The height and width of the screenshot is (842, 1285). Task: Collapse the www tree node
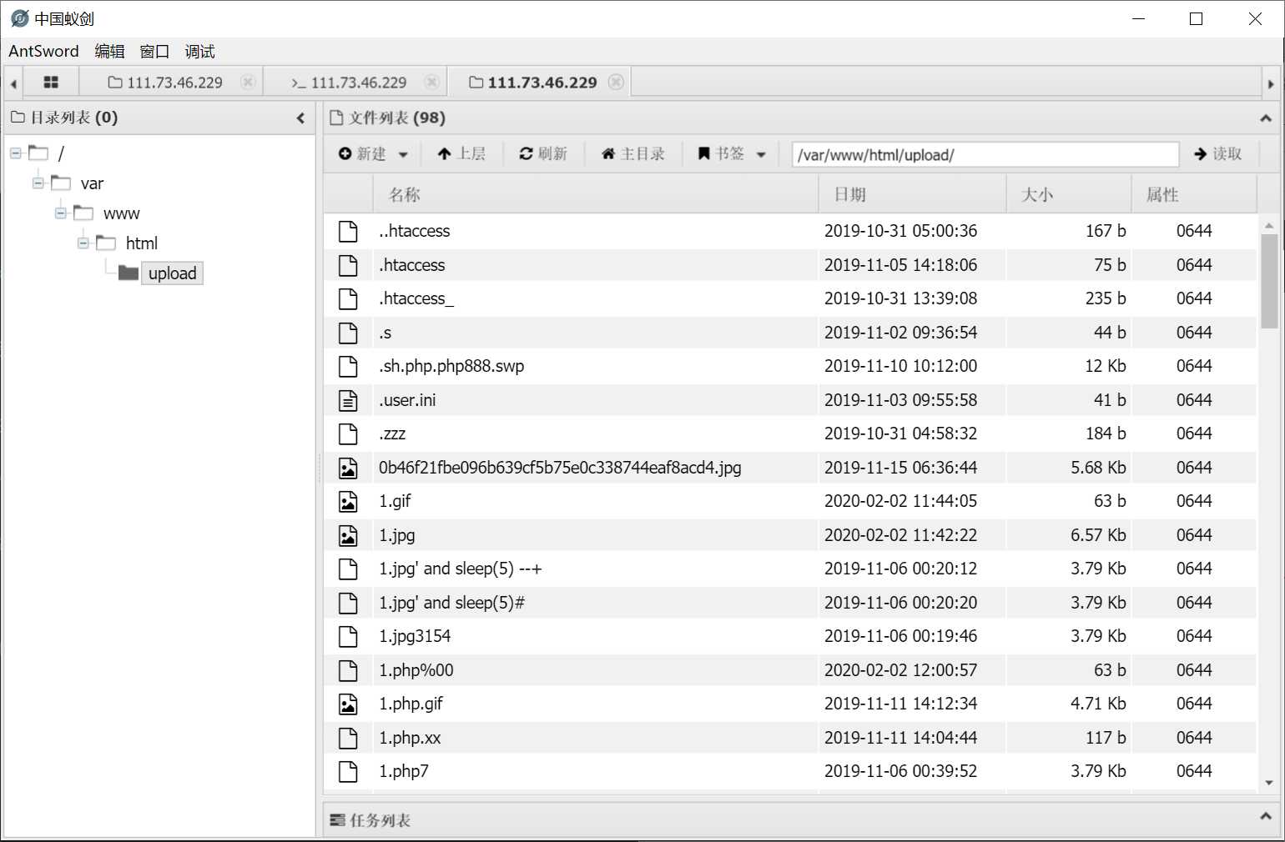61,213
